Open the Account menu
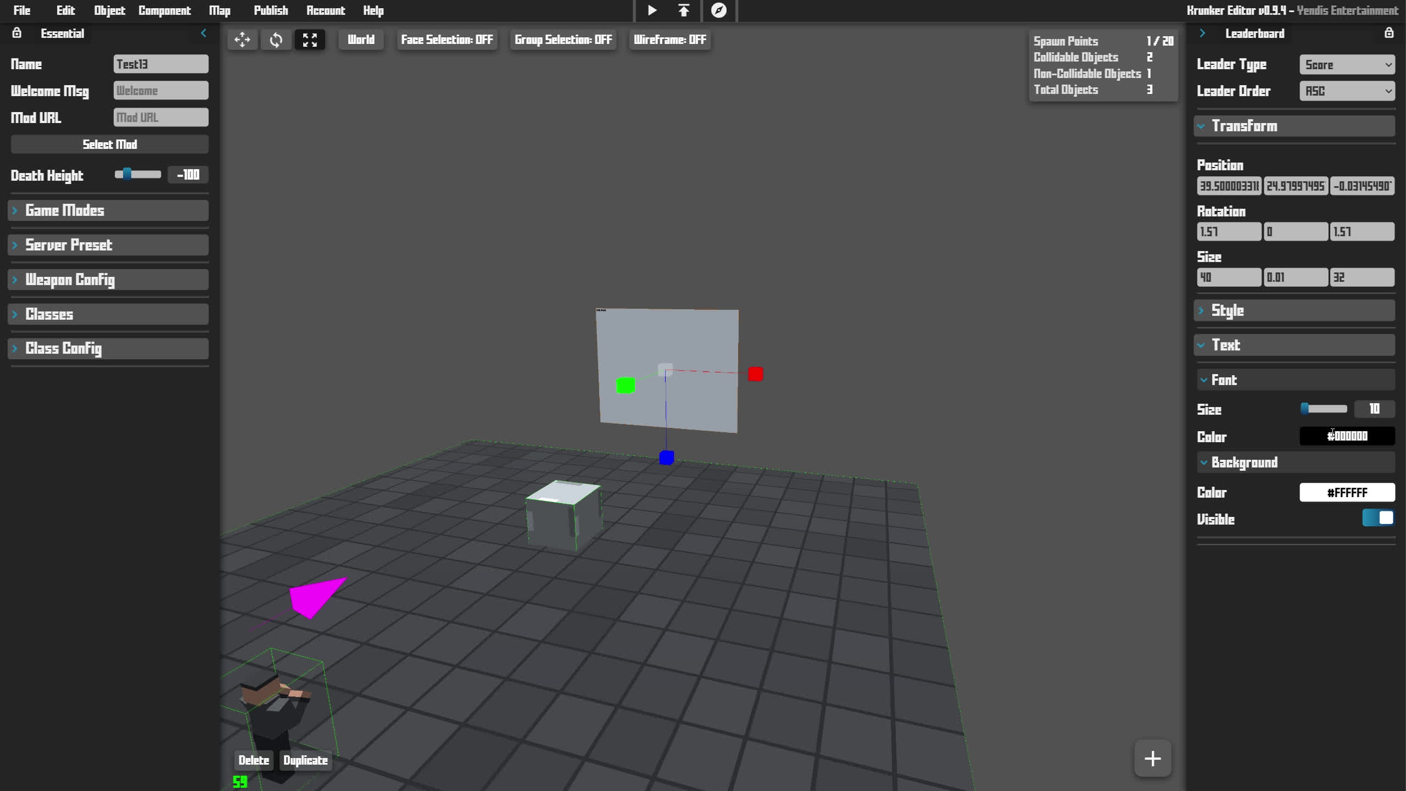Viewport: 1406px width, 791px height. [326, 10]
